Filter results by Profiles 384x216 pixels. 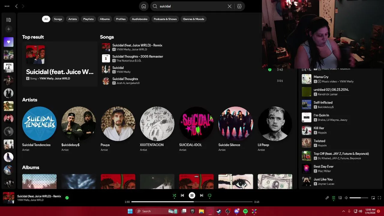pos(121,19)
